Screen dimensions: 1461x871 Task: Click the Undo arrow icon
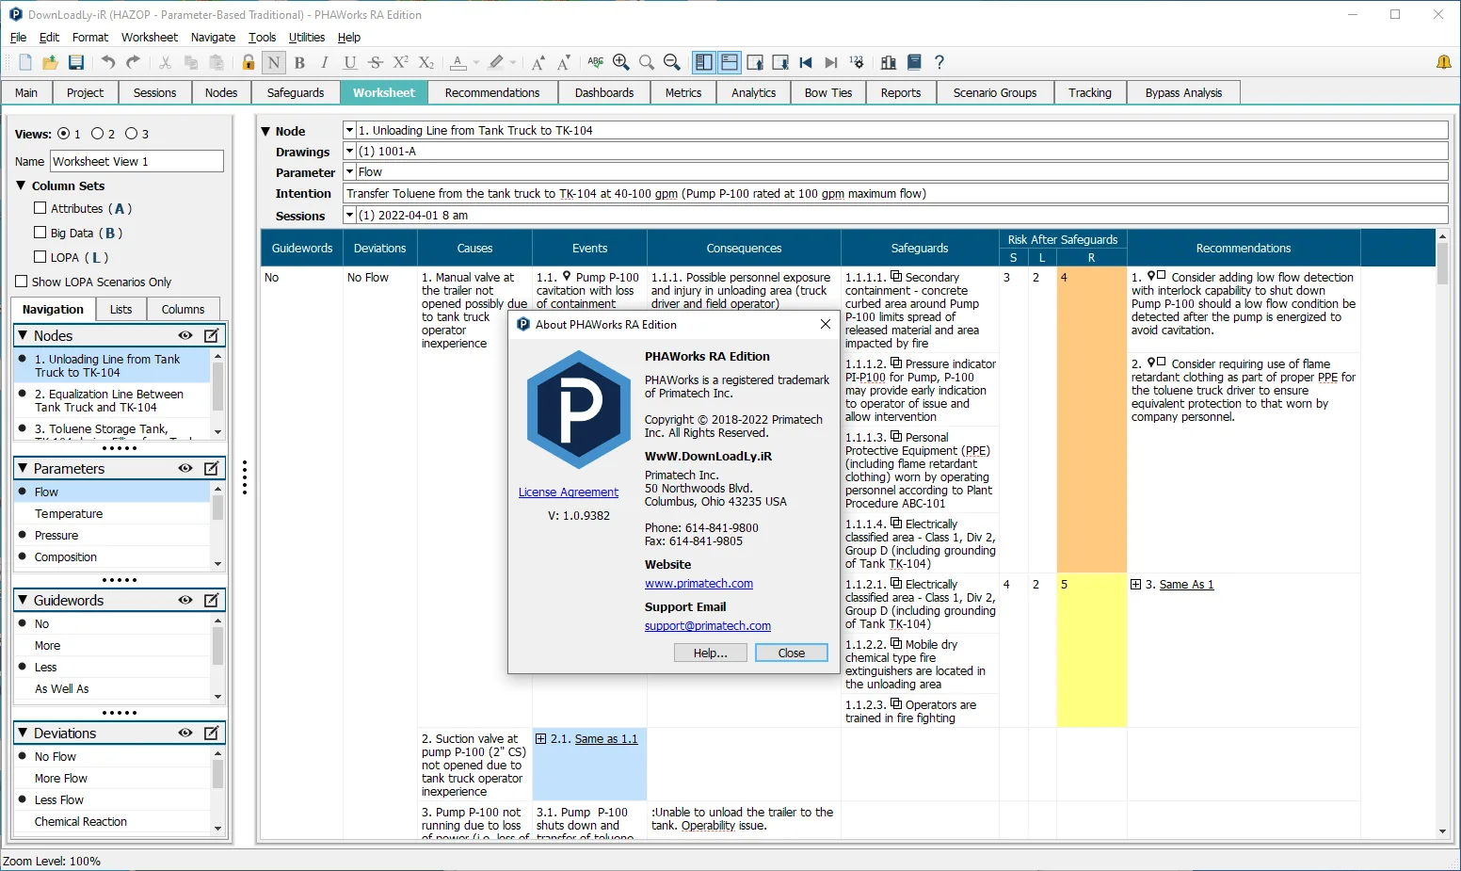108,63
